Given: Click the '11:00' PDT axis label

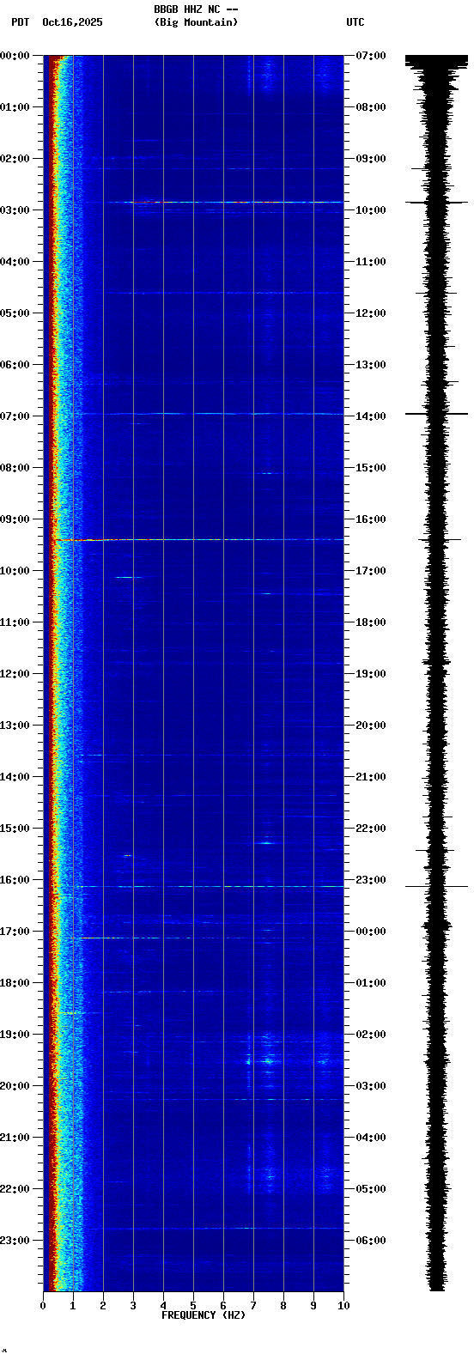Looking at the screenshot, I should [x=15, y=622].
